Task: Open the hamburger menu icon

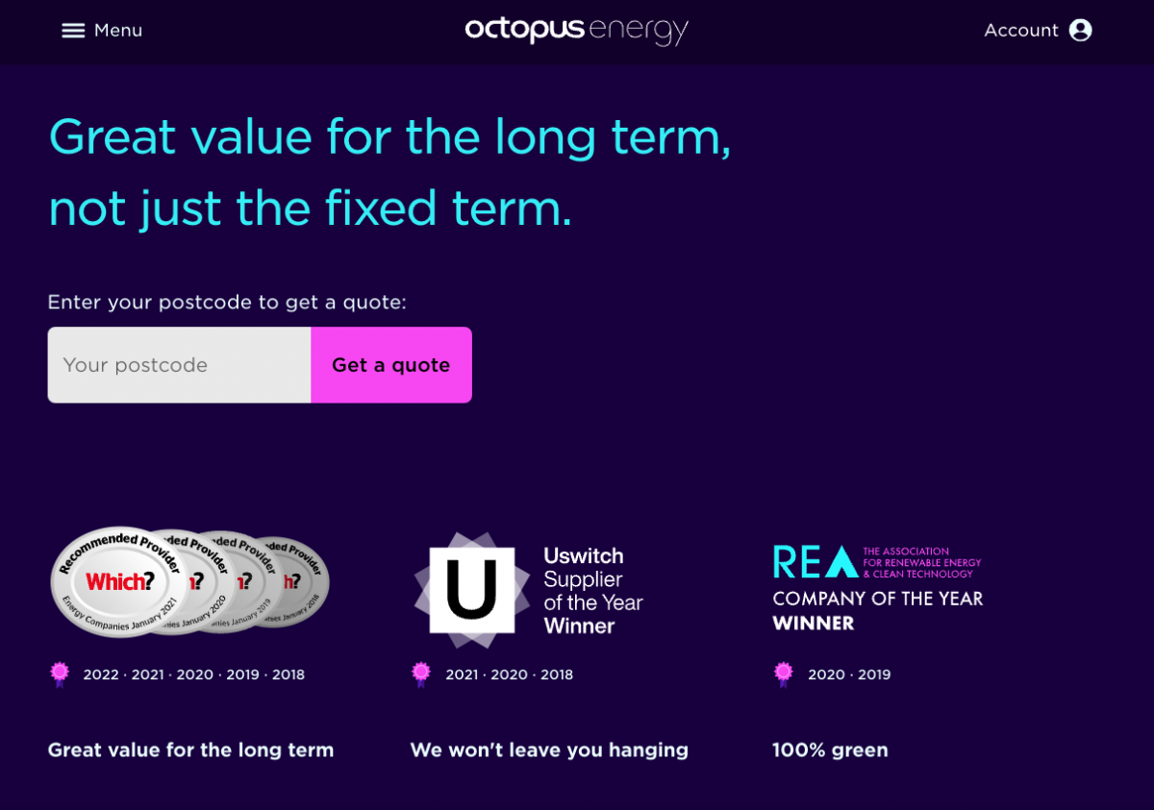Action: (73, 30)
